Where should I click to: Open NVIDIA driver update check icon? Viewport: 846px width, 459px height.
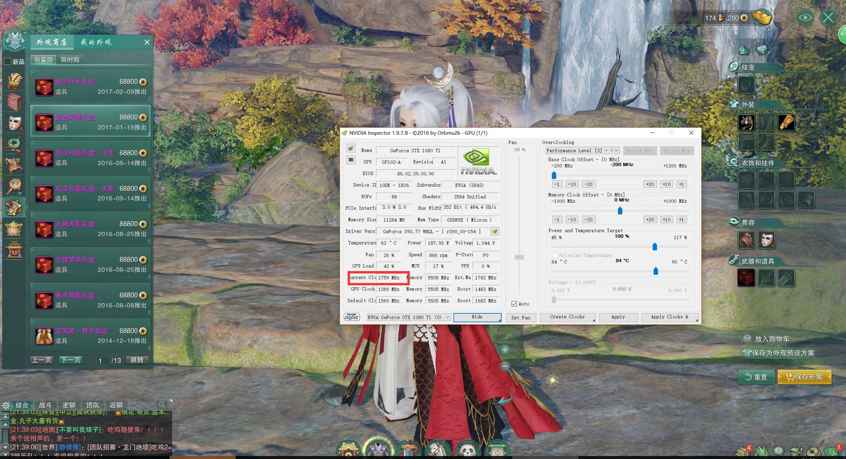(495, 231)
